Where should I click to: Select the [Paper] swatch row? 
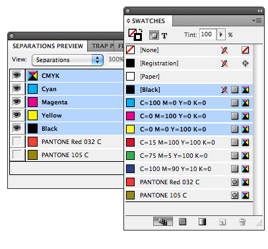click(x=189, y=77)
